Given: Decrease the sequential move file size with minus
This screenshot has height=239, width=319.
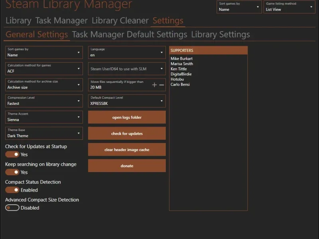Looking at the screenshot, I should 161,85.
